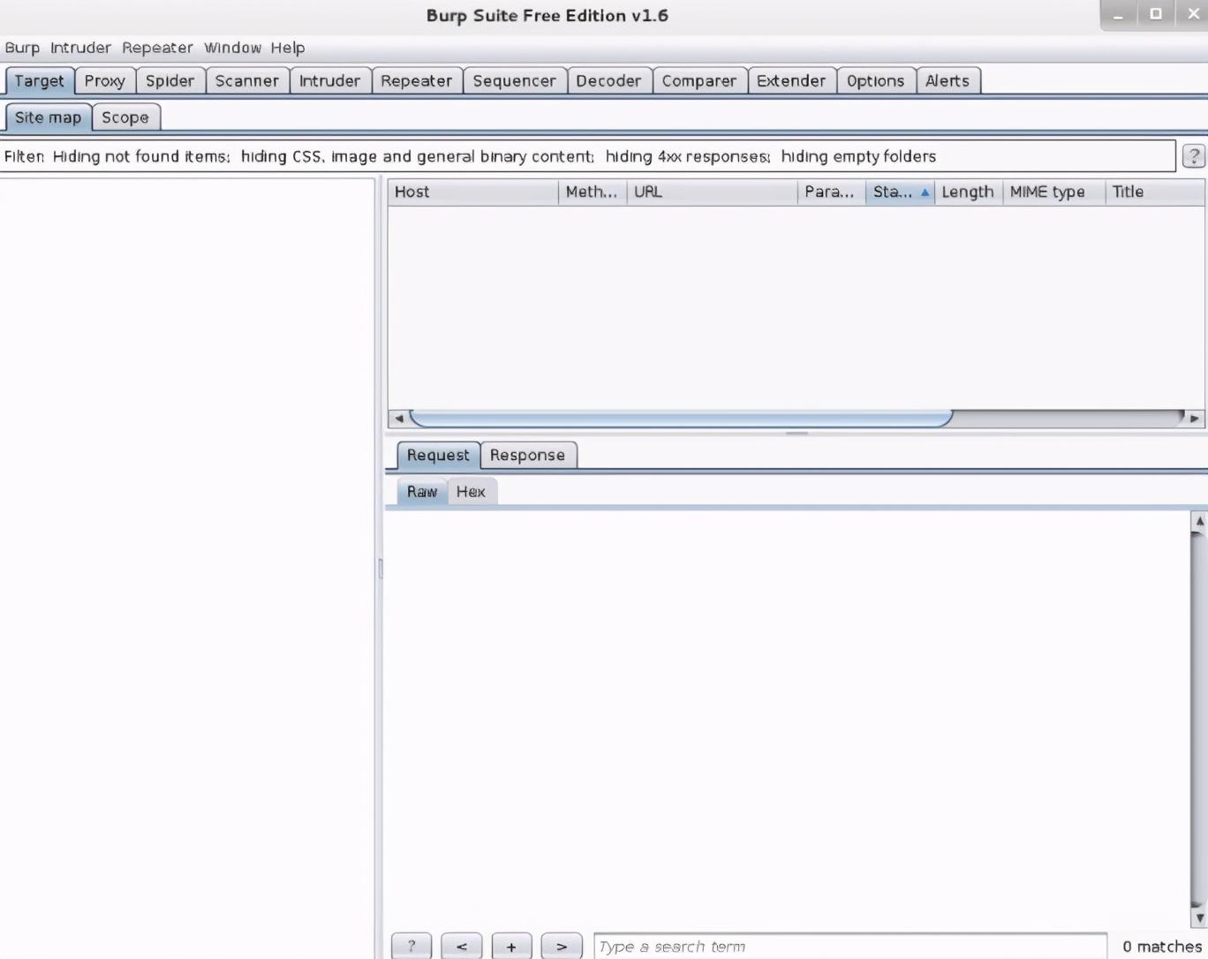Sort table by Host column
The width and height of the screenshot is (1208, 959).
pos(473,193)
